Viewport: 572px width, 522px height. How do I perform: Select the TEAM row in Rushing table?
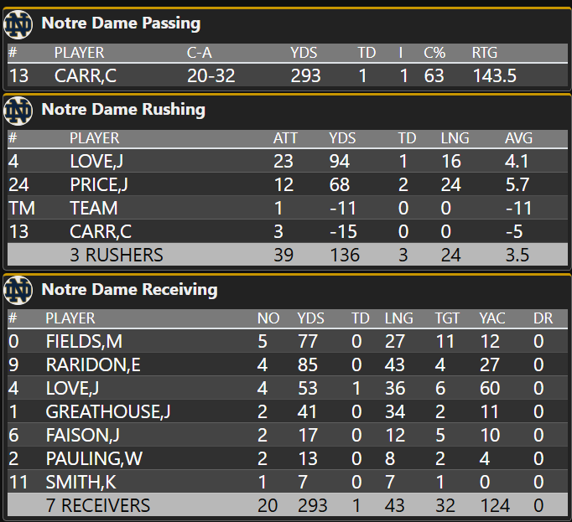click(x=93, y=208)
